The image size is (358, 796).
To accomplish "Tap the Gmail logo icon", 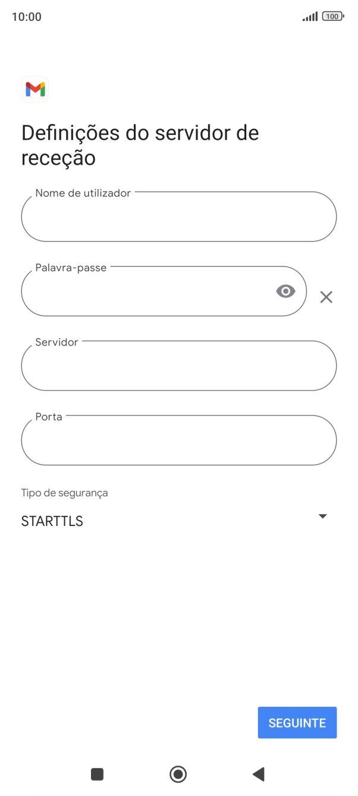I will [x=35, y=89].
